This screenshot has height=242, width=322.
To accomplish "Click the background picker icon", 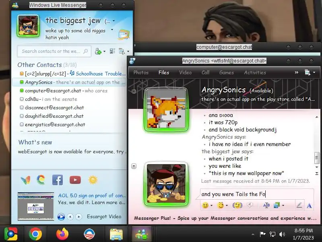I will 277,205.
